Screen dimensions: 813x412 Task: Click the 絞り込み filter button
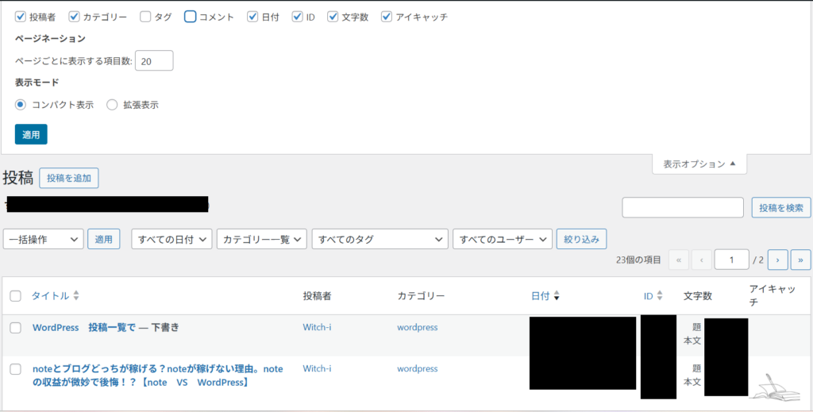click(581, 239)
